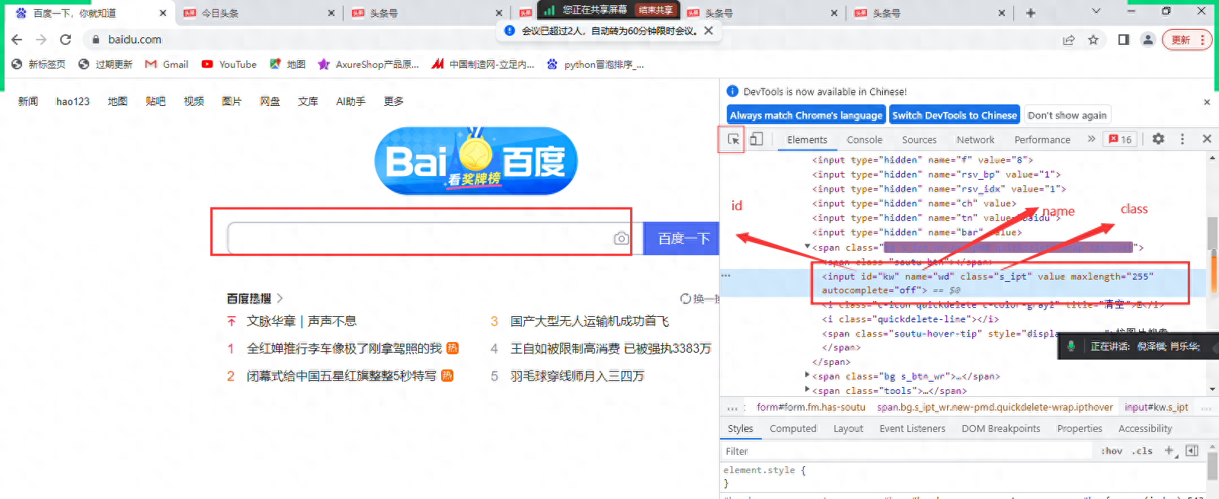The height and width of the screenshot is (499, 1219).
Task: Open the Gmail bookmark
Action: pos(167,64)
